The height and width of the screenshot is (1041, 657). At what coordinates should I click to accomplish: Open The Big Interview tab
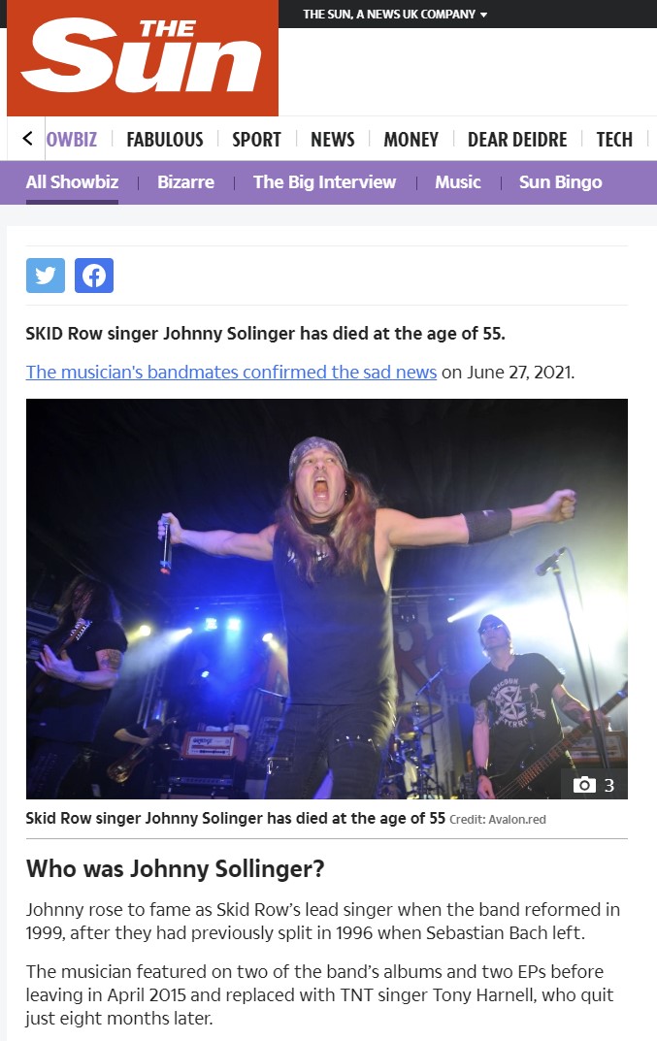[325, 182]
